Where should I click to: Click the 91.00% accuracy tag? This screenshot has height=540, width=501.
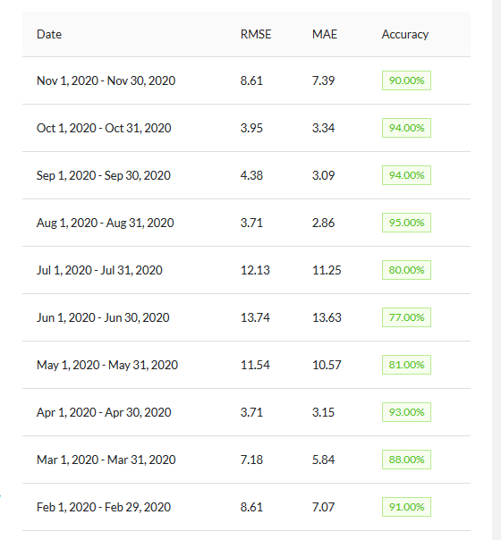pyautogui.click(x=406, y=507)
